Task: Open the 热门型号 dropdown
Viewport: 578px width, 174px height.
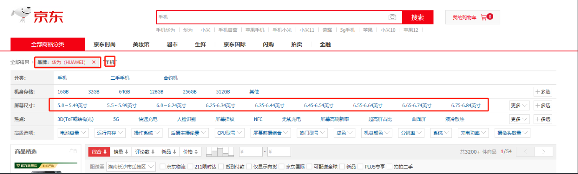Action: pos(312,133)
